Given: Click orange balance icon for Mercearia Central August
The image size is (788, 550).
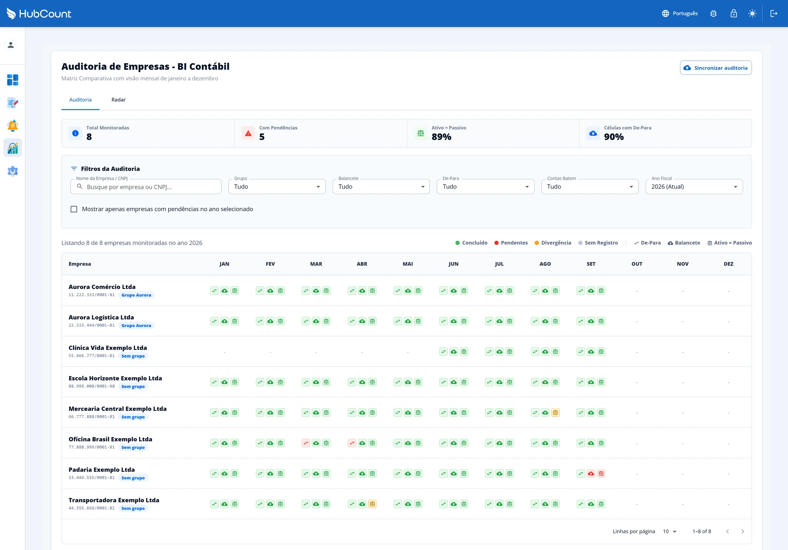Looking at the screenshot, I should click(x=555, y=413).
